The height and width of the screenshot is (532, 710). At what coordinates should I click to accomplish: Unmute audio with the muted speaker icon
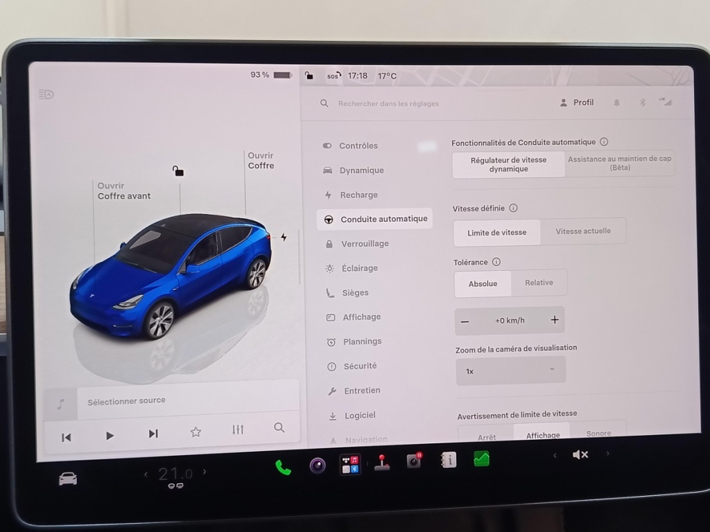580,454
